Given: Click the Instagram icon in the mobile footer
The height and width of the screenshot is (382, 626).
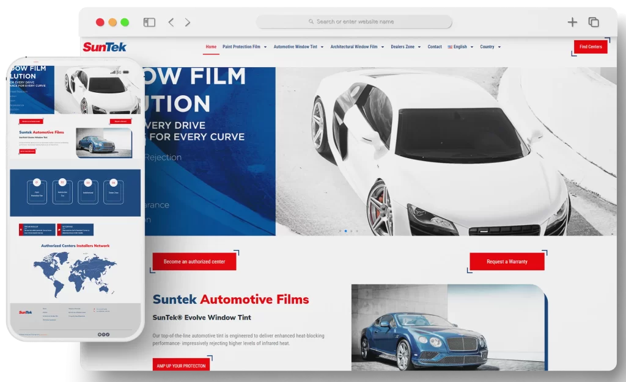Looking at the screenshot, I should coord(104,335).
